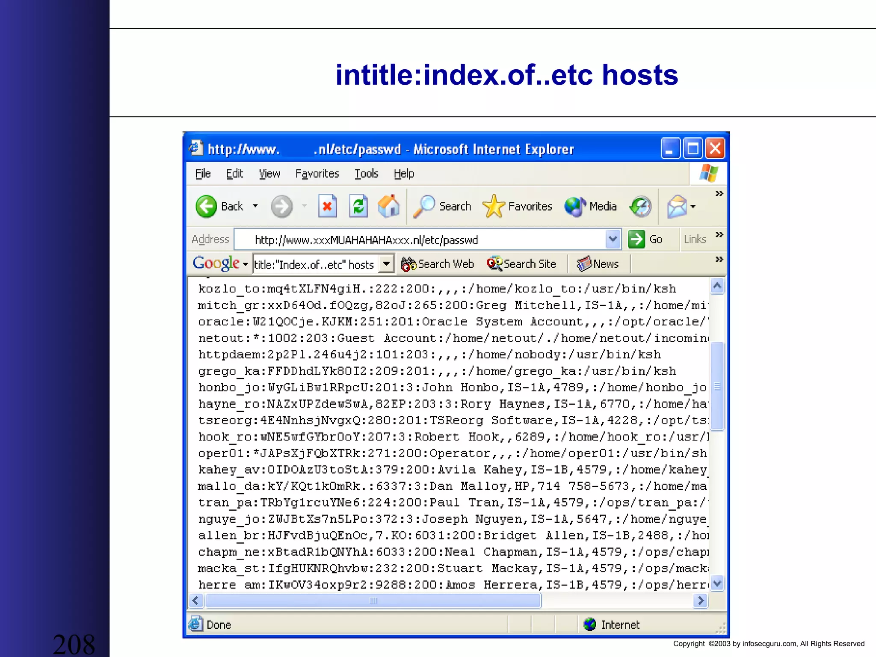Click the Links toolbar label
Image resolution: width=876 pixels, height=657 pixels.
695,239
